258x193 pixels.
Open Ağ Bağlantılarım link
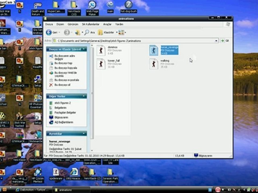(x=64, y=122)
